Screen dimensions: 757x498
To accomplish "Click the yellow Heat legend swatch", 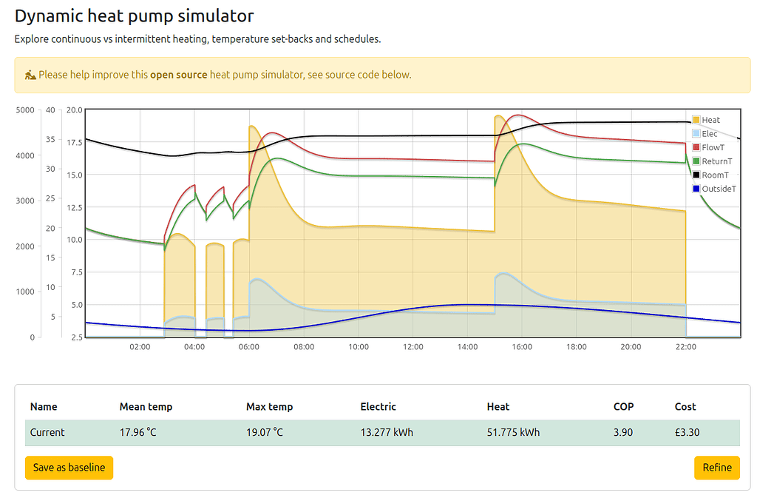I will (696, 120).
